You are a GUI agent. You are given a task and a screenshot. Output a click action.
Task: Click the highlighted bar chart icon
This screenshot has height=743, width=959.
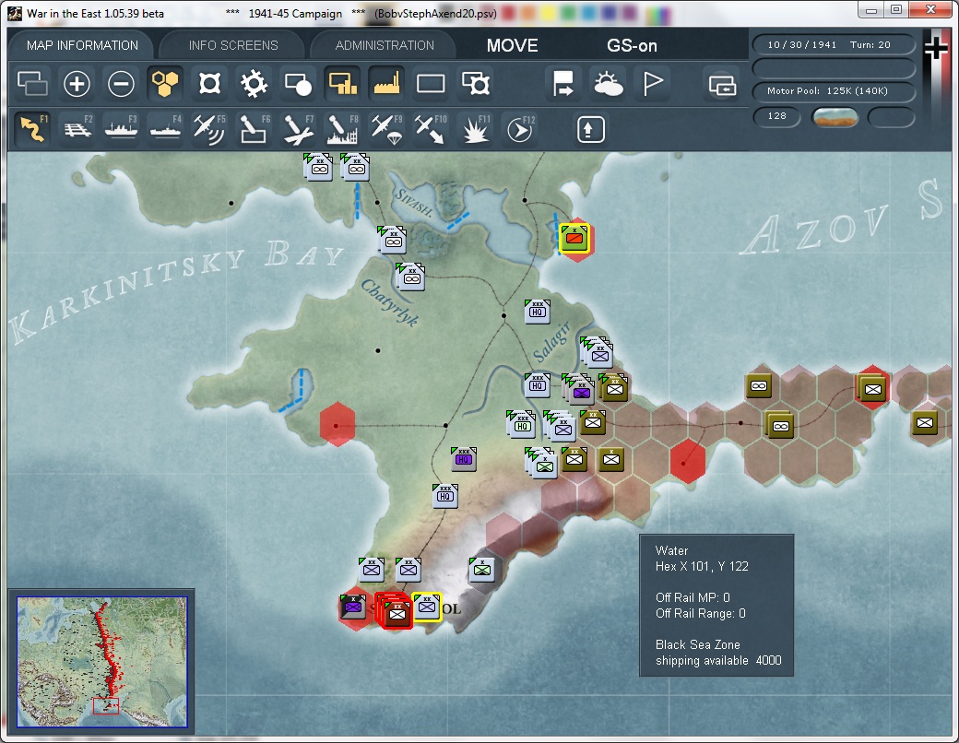(342, 84)
